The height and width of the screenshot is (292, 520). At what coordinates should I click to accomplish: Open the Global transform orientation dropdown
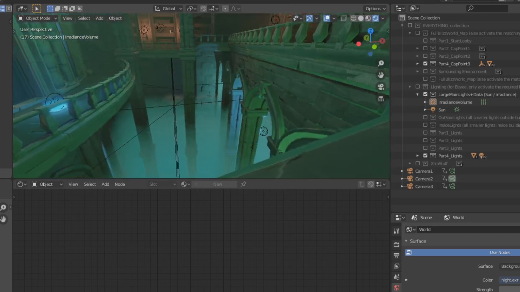[168, 9]
